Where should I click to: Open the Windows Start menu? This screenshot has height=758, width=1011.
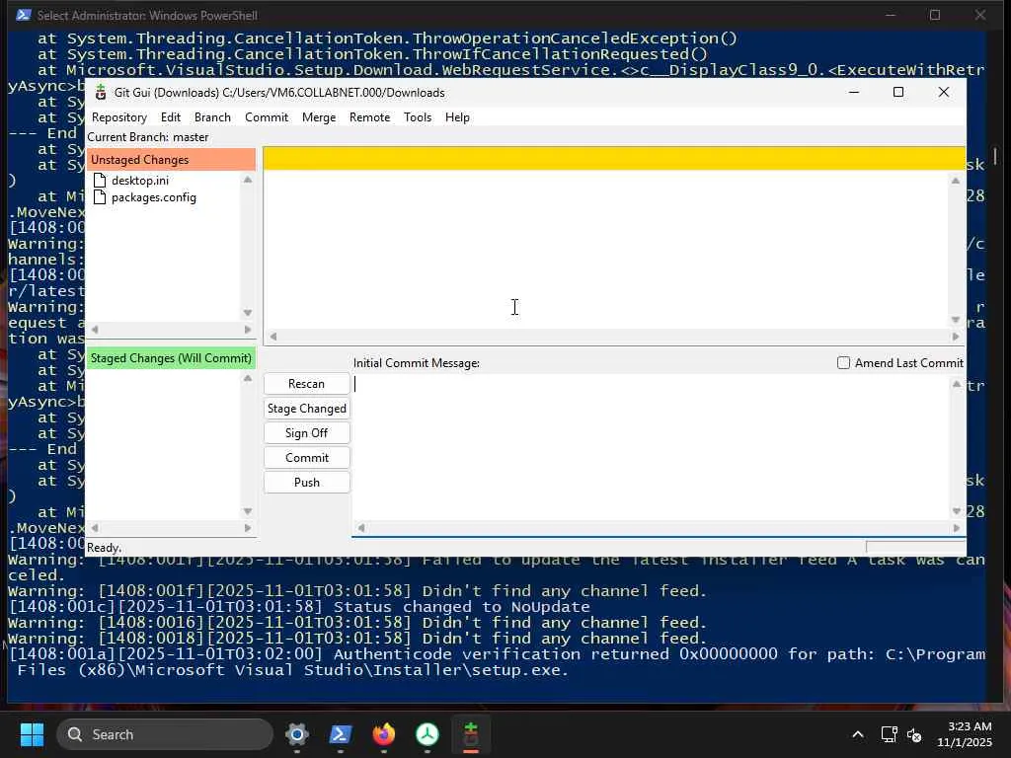click(x=32, y=734)
